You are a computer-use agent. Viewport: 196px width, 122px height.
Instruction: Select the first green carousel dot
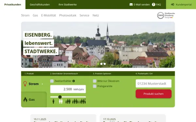tap(98, 64)
